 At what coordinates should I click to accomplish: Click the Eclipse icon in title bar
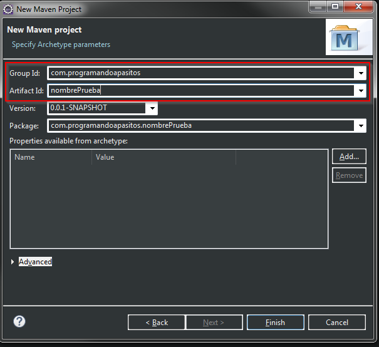[x=8, y=9]
